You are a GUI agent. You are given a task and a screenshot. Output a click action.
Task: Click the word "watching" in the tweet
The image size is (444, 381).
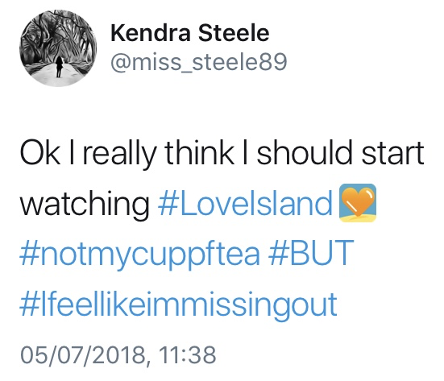(x=85, y=205)
